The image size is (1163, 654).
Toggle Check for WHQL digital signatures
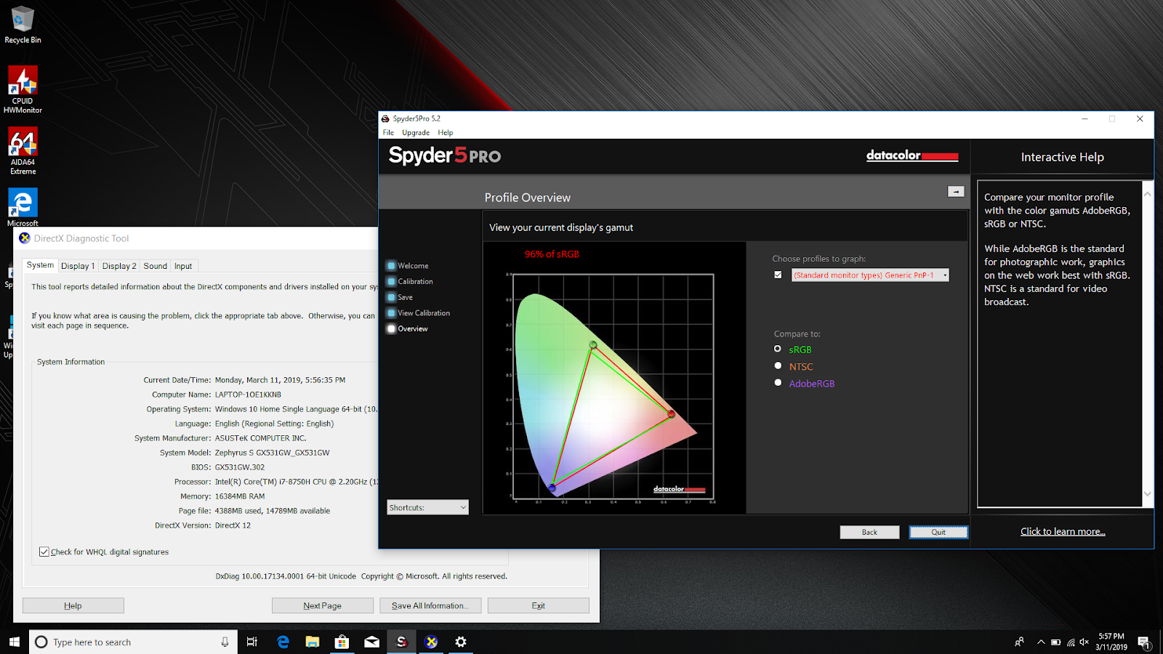(x=44, y=552)
